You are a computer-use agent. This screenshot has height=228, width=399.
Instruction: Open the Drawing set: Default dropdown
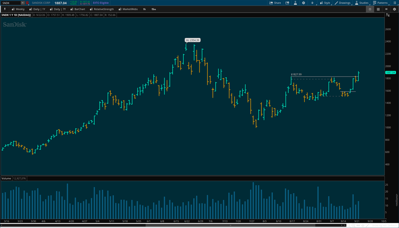point(385,225)
